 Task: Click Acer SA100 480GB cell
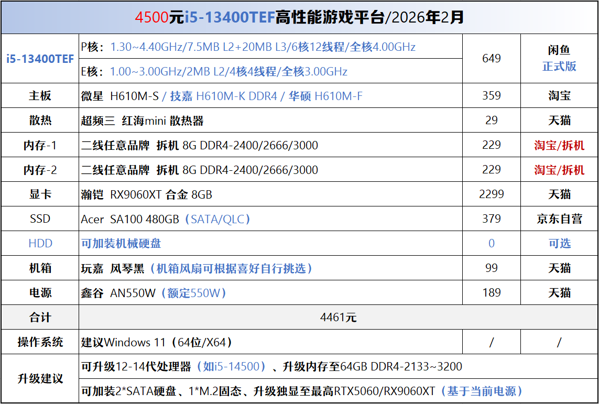270,219
